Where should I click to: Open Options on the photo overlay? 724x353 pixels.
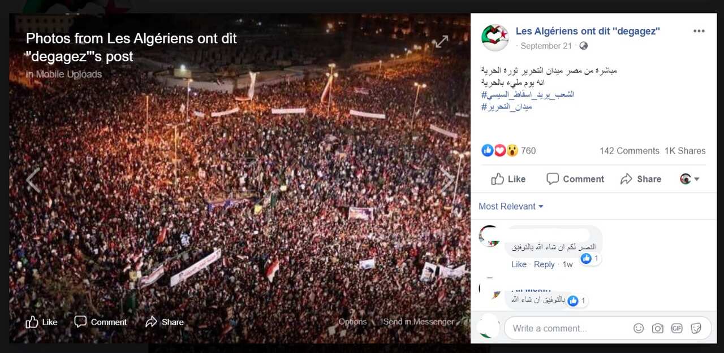coord(352,322)
